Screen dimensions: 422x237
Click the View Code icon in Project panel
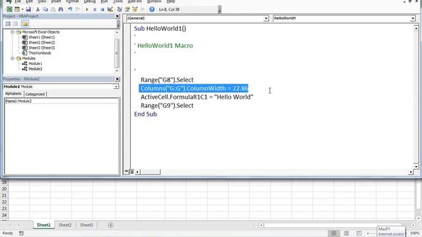pos(8,24)
